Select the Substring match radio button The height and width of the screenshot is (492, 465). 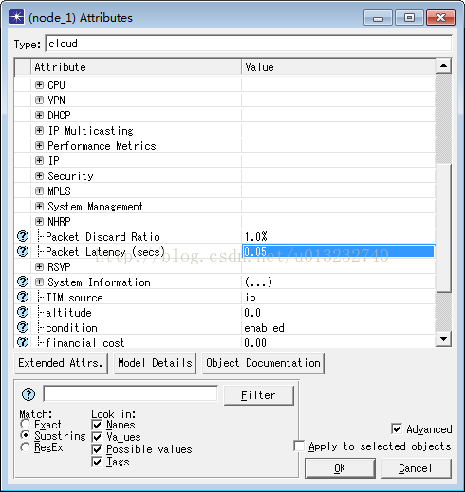click(x=26, y=435)
